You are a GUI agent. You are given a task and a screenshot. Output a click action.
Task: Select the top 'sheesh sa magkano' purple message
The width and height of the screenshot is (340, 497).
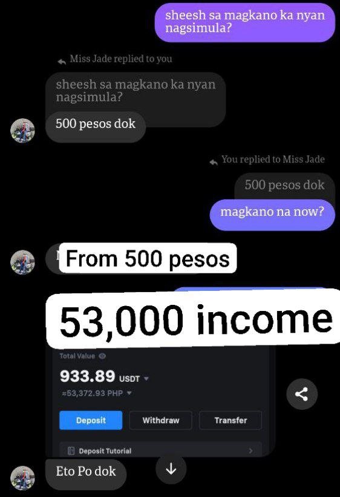(x=245, y=22)
